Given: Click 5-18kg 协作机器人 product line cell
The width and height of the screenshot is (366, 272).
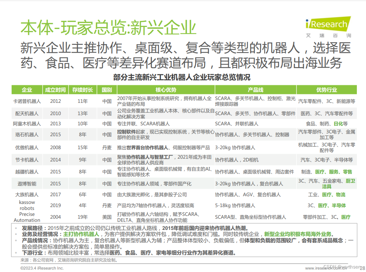Looking at the screenshot, I should (235, 206).
